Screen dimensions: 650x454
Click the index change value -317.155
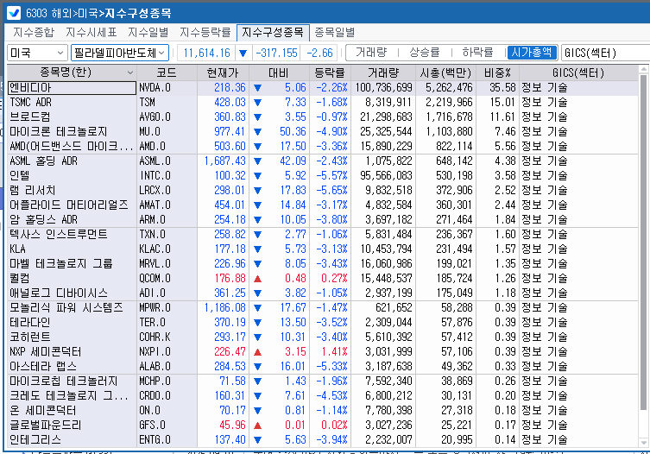(276, 53)
